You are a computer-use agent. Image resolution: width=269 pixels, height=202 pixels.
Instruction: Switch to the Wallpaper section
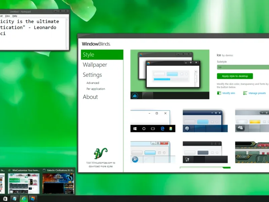click(x=95, y=65)
